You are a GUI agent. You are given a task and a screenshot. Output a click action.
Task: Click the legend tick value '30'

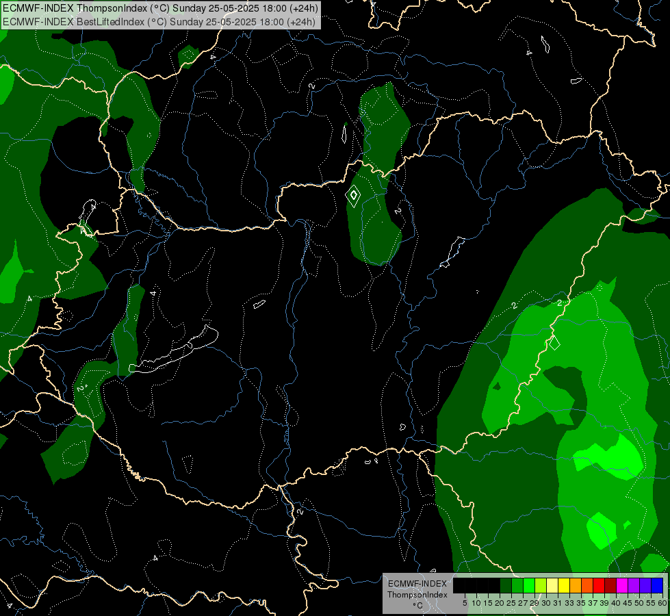[x=547, y=603]
